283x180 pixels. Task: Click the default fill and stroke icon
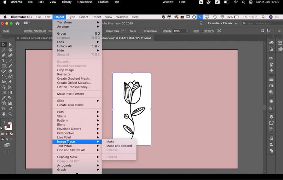pos(2,129)
